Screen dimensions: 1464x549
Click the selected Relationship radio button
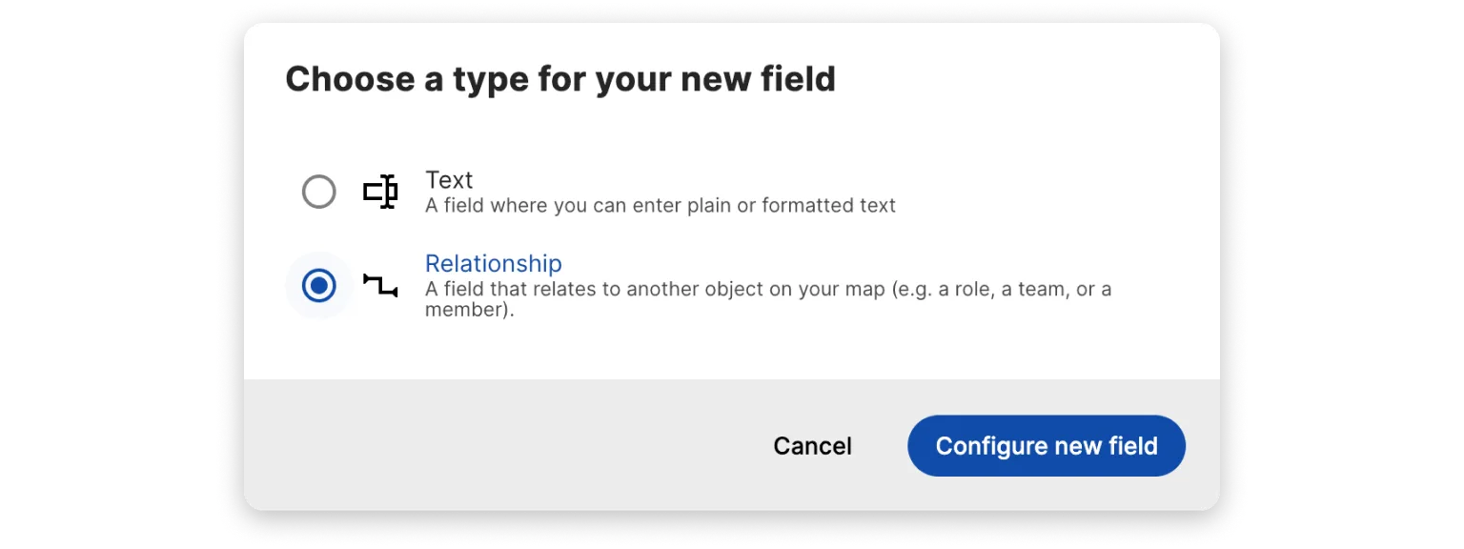[318, 285]
